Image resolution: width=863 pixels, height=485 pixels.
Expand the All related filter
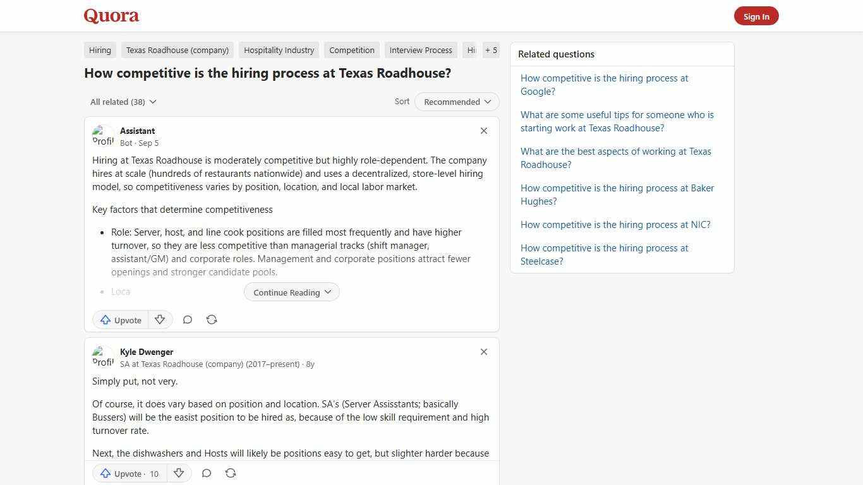click(123, 102)
